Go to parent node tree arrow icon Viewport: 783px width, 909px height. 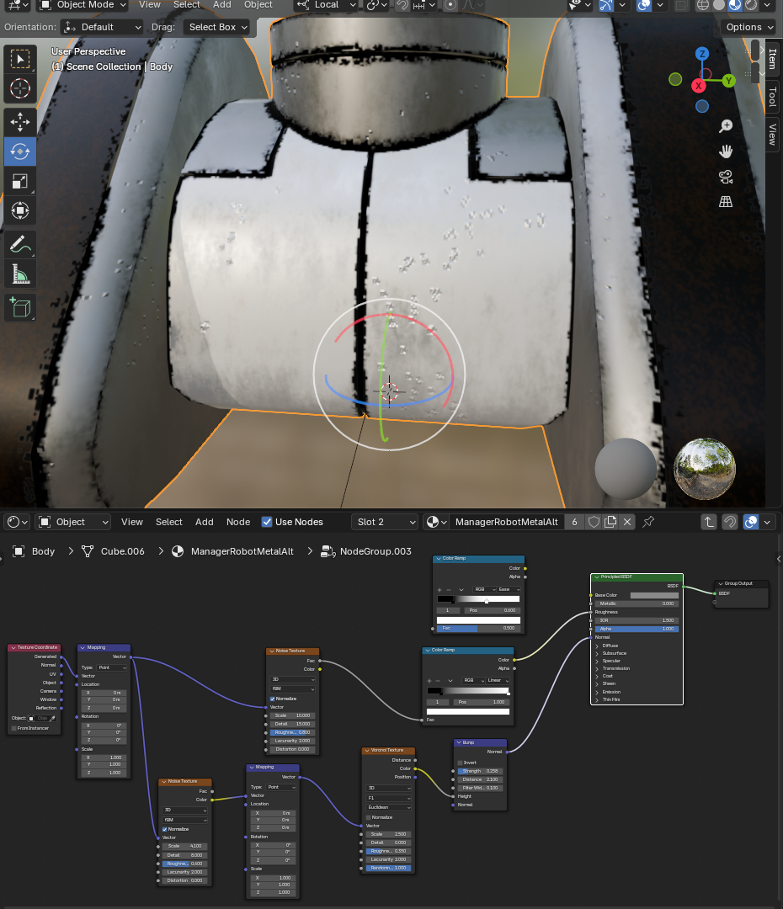pyautogui.click(x=709, y=522)
